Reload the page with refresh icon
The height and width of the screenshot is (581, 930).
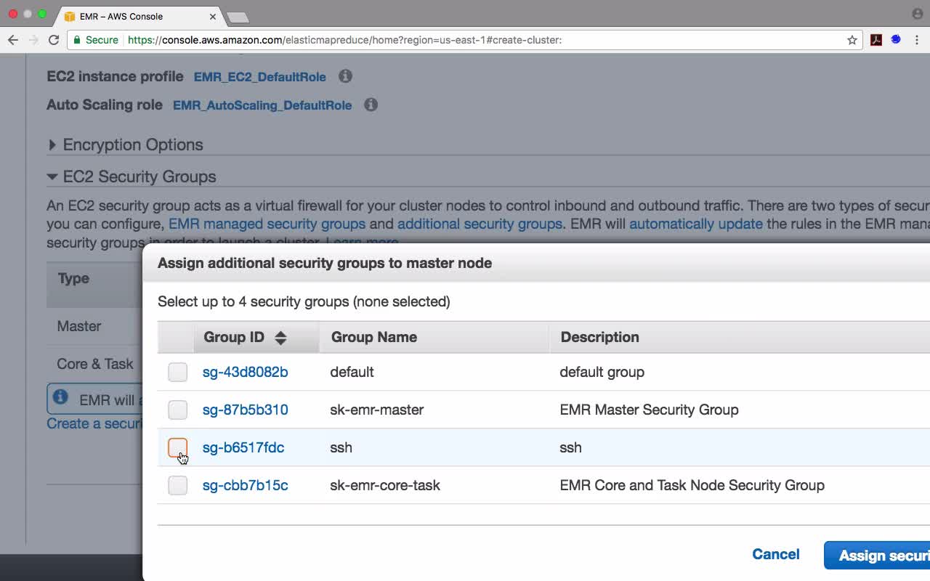tap(54, 40)
